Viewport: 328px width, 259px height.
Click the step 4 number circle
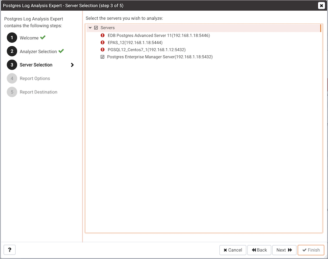pyautogui.click(x=12, y=78)
